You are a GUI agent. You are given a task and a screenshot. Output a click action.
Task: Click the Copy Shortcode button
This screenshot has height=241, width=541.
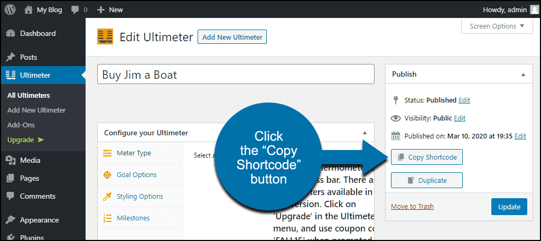(x=427, y=157)
